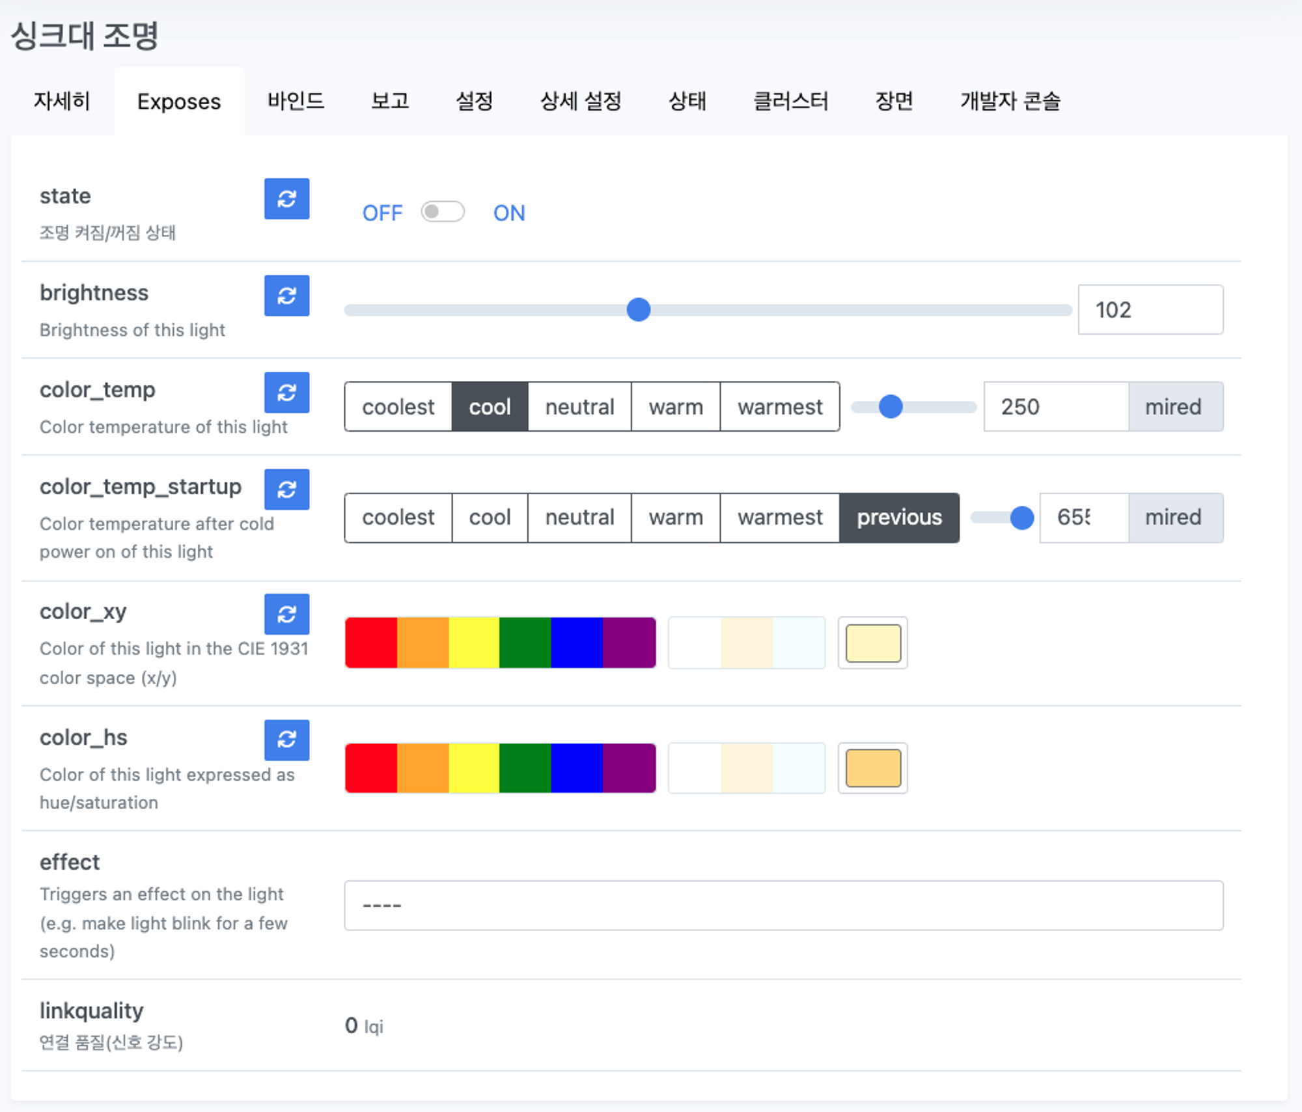This screenshot has width=1302, height=1112.
Task: Open the 개발자 콘솔 tab
Action: click(1010, 101)
